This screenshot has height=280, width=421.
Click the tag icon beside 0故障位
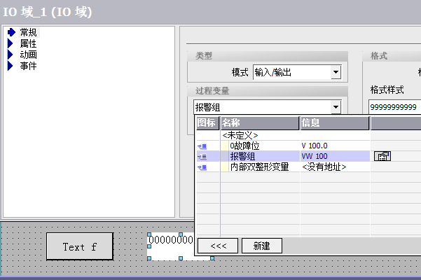coord(202,146)
